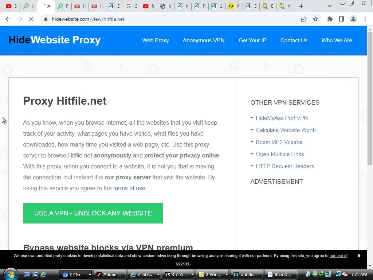
Task: Dismiss the cookie notice with X
Action: [359, 256]
